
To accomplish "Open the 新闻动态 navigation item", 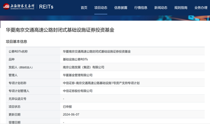I will pos(160,7).
